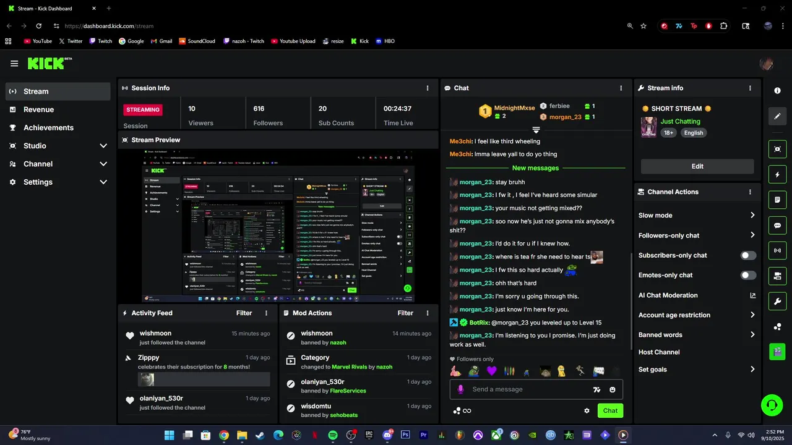Open Chat panel three-dot menu
Image resolution: width=792 pixels, height=445 pixels.
[621, 88]
